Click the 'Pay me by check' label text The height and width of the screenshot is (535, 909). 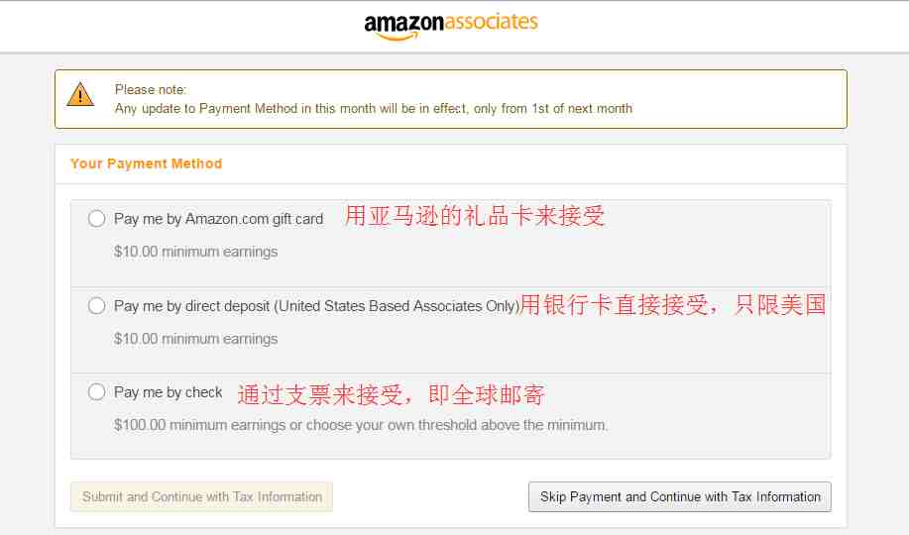point(169,392)
